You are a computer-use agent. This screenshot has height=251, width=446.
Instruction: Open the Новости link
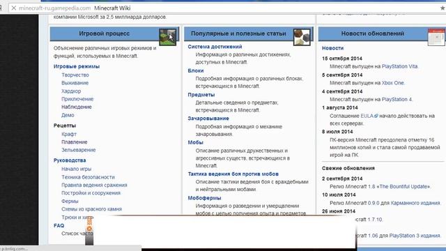[x=332, y=48]
